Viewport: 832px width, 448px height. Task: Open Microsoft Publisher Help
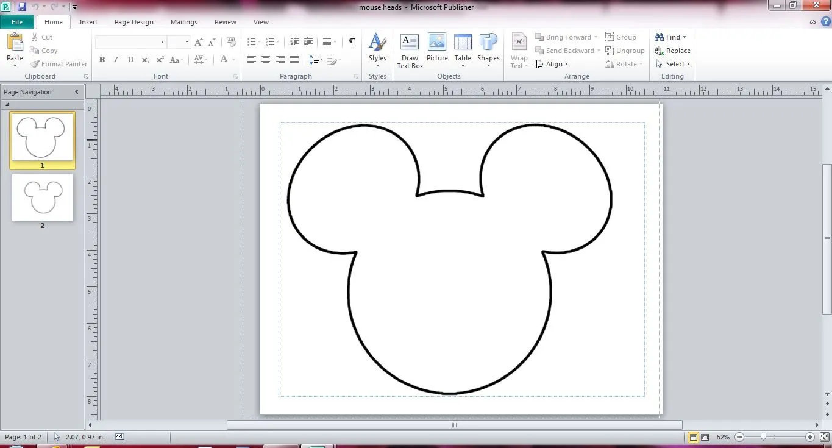(825, 22)
